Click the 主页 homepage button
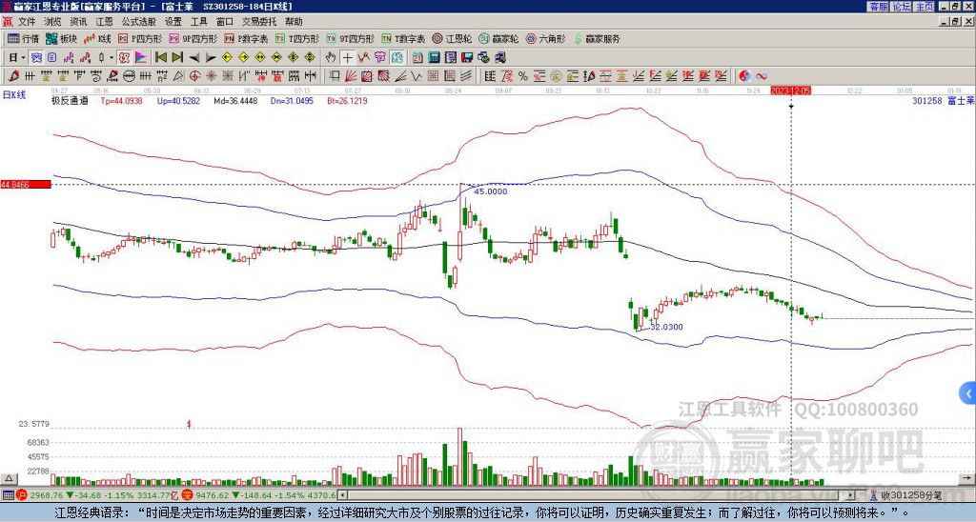Image resolution: width=976 pixels, height=522 pixels. tap(925, 7)
